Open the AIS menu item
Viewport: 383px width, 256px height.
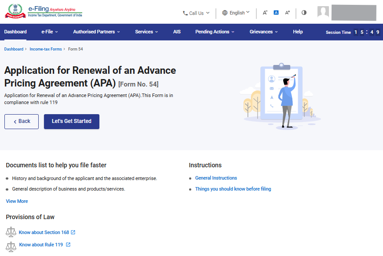pos(177,32)
